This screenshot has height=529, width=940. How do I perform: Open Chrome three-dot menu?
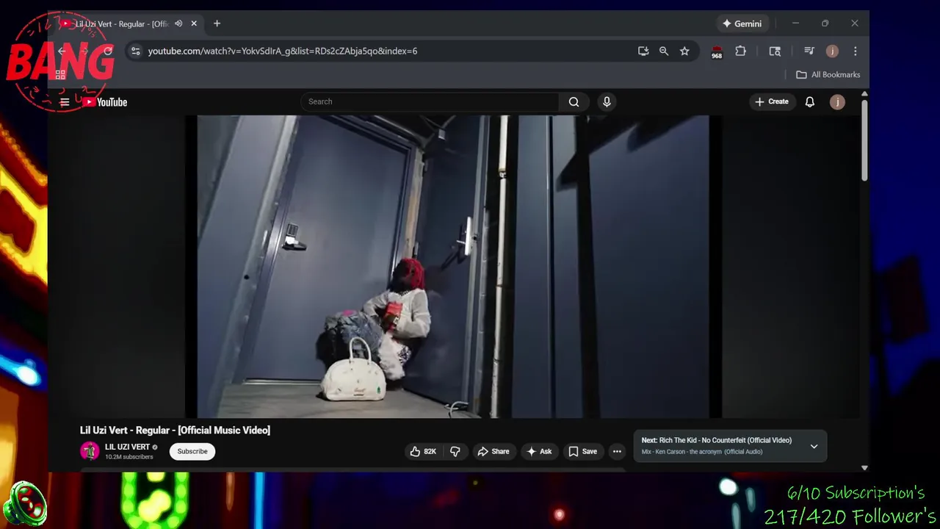[x=855, y=51]
